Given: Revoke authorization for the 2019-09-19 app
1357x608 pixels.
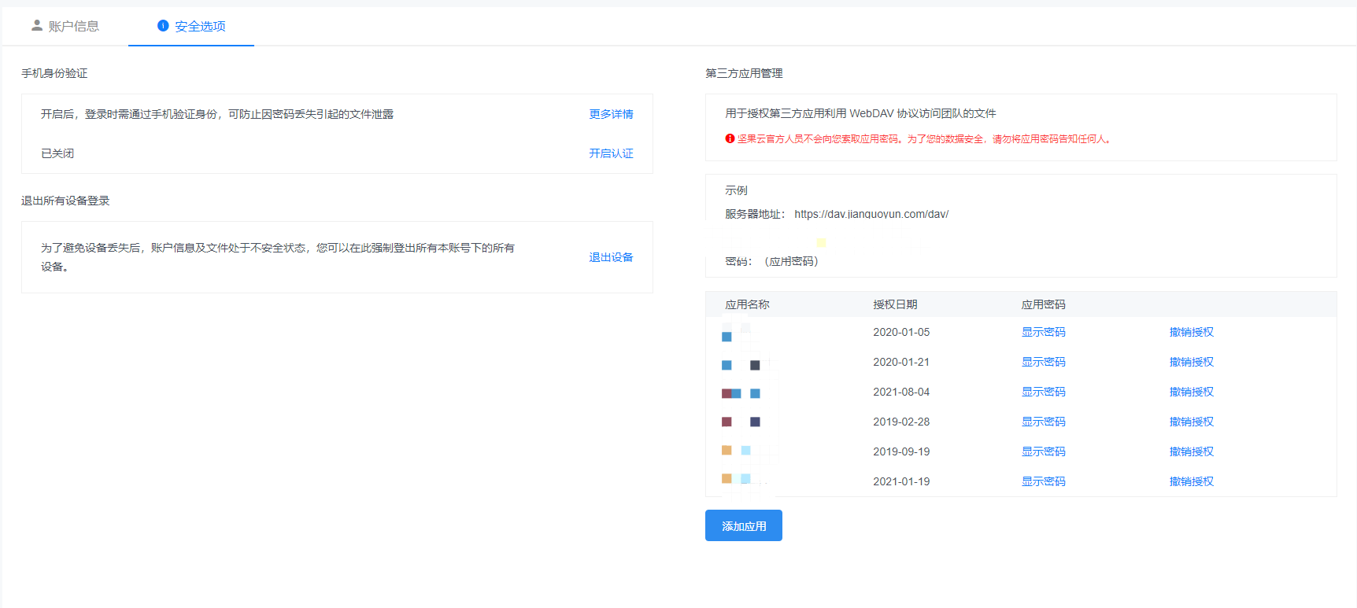Looking at the screenshot, I should pyautogui.click(x=1191, y=451).
